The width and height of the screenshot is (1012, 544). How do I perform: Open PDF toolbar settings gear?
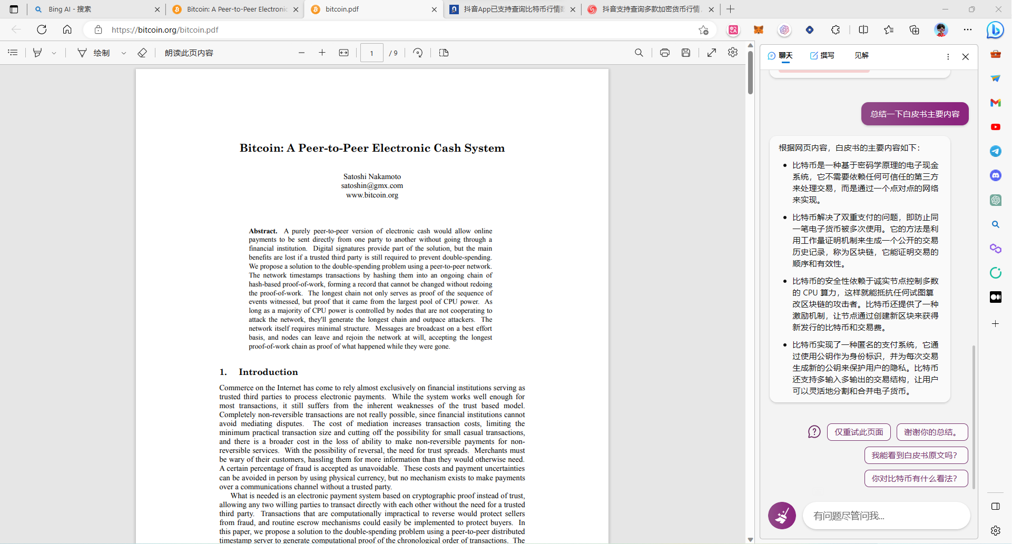click(x=733, y=53)
